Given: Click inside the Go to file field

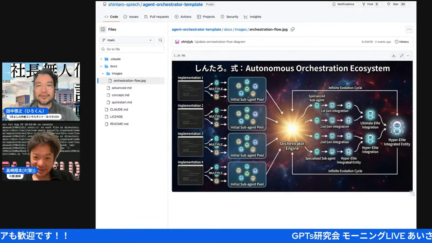Looking at the screenshot, I should tap(132, 49).
